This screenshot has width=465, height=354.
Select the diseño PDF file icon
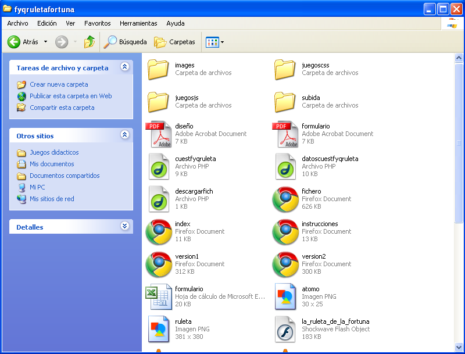pos(158,134)
